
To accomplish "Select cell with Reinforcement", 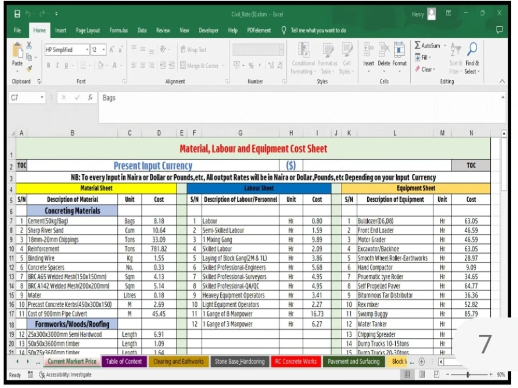I will [73, 249].
